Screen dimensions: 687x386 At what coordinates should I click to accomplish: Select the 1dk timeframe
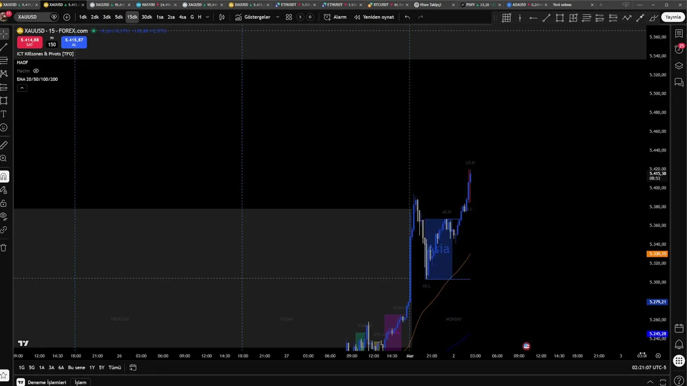coord(83,17)
